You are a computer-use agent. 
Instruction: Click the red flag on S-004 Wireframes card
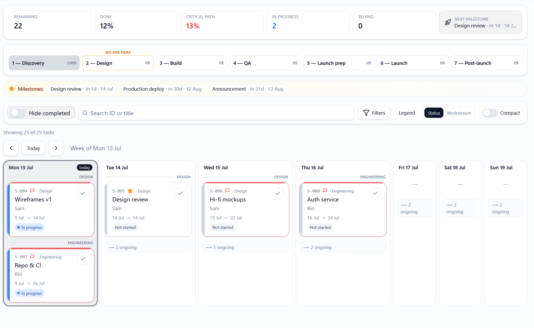[32, 191]
